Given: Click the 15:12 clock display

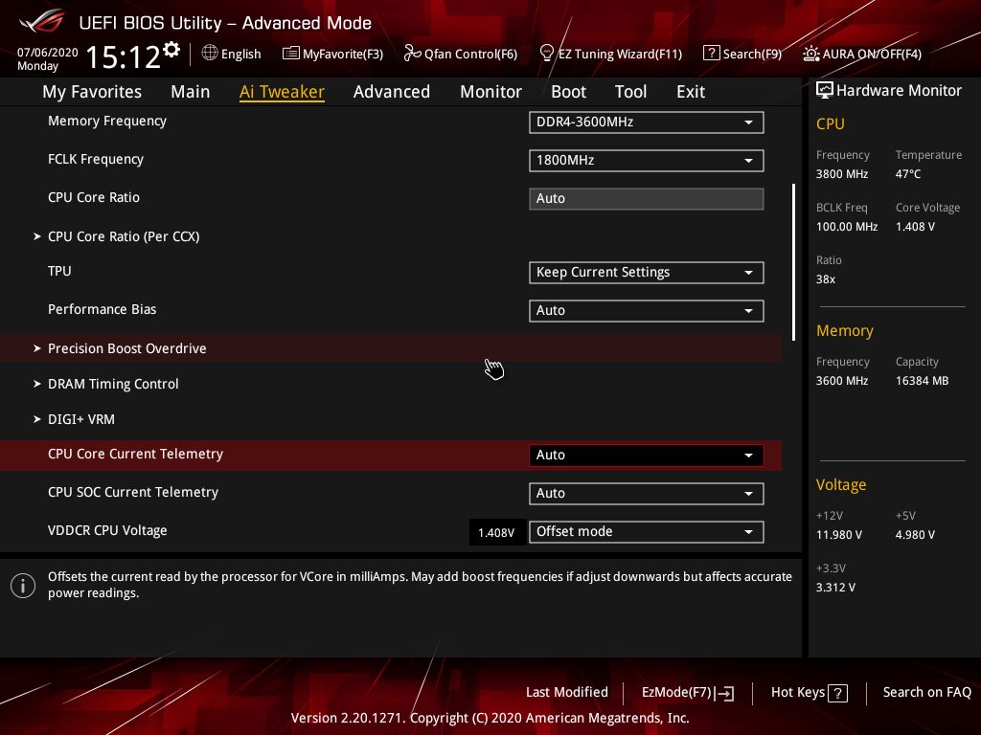Looking at the screenshot, I should coord(124,56).
